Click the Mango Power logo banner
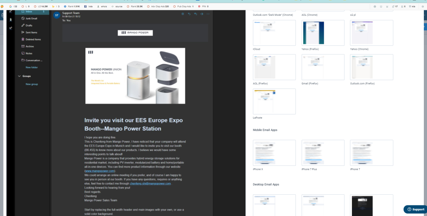The height and width of the screenshot is (216, 427). tap(135, 33)
